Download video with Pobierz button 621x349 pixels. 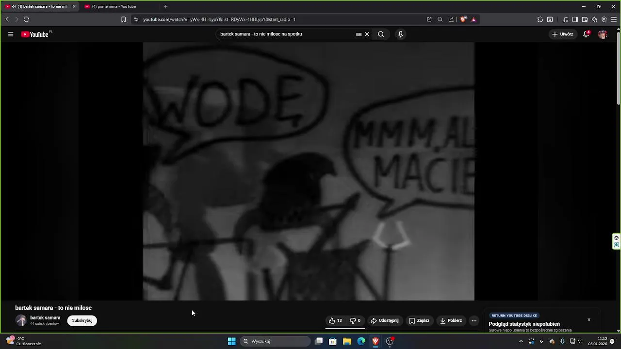(x=451, y=320)
